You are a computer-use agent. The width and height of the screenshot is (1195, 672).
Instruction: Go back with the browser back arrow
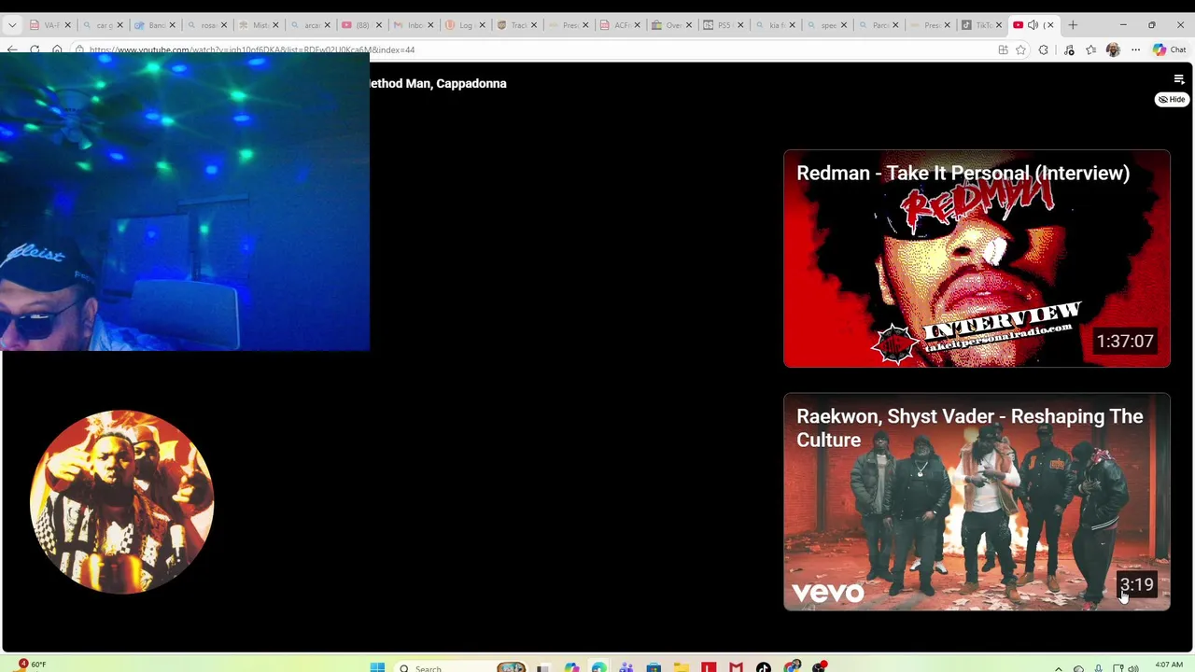pos(12,49)
